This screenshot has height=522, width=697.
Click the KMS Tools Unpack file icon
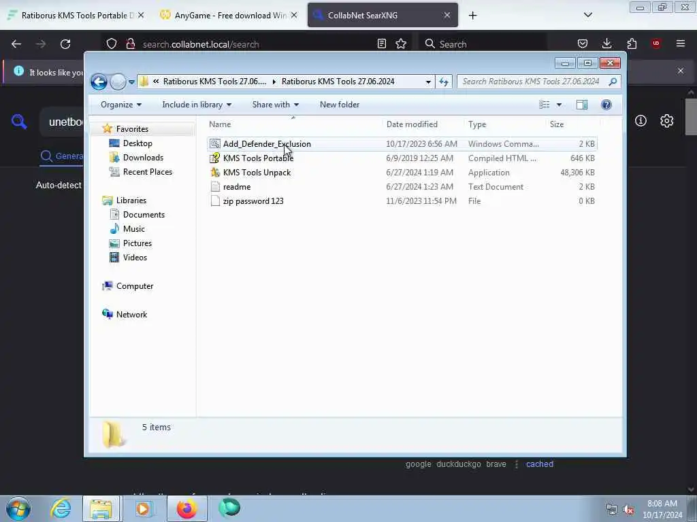tap(215, 173)
